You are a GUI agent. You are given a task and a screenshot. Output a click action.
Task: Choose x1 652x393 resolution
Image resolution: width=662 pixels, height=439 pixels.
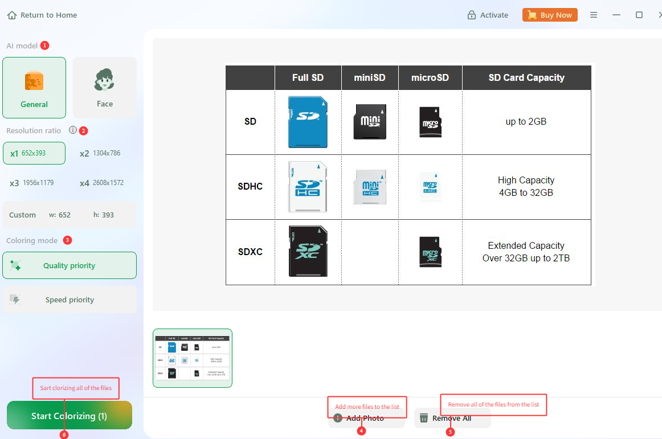click(34, 153)
